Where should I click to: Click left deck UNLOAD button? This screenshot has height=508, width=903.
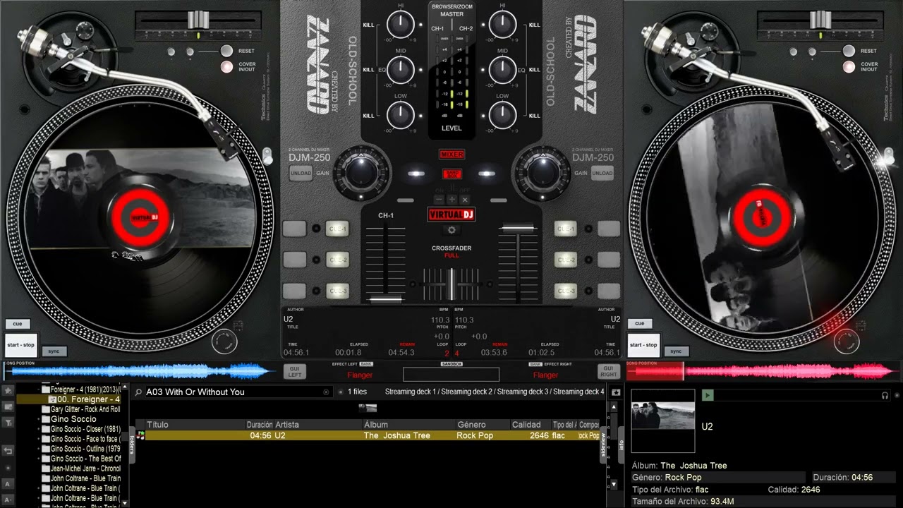click(x=301, y=173)
